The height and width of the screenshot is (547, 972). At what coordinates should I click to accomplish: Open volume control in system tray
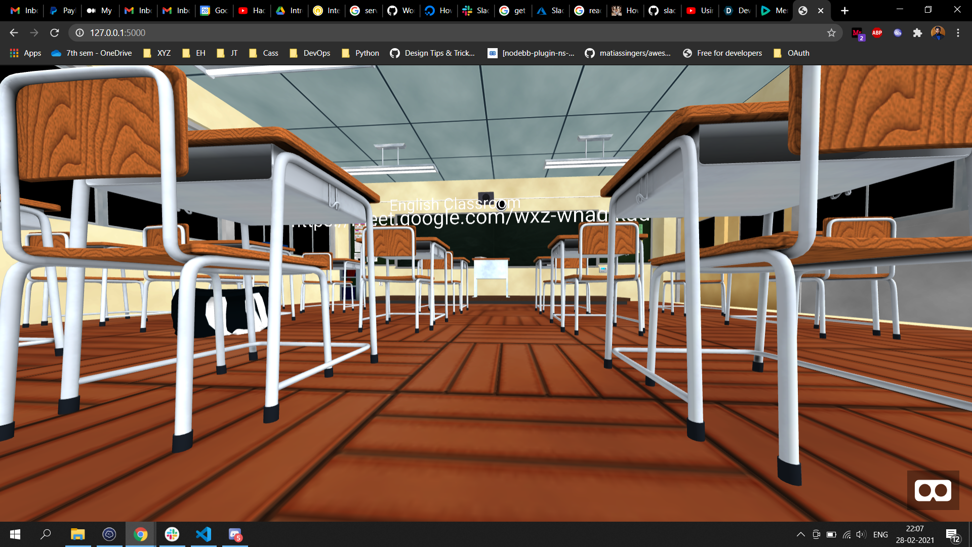pos(861,534)
